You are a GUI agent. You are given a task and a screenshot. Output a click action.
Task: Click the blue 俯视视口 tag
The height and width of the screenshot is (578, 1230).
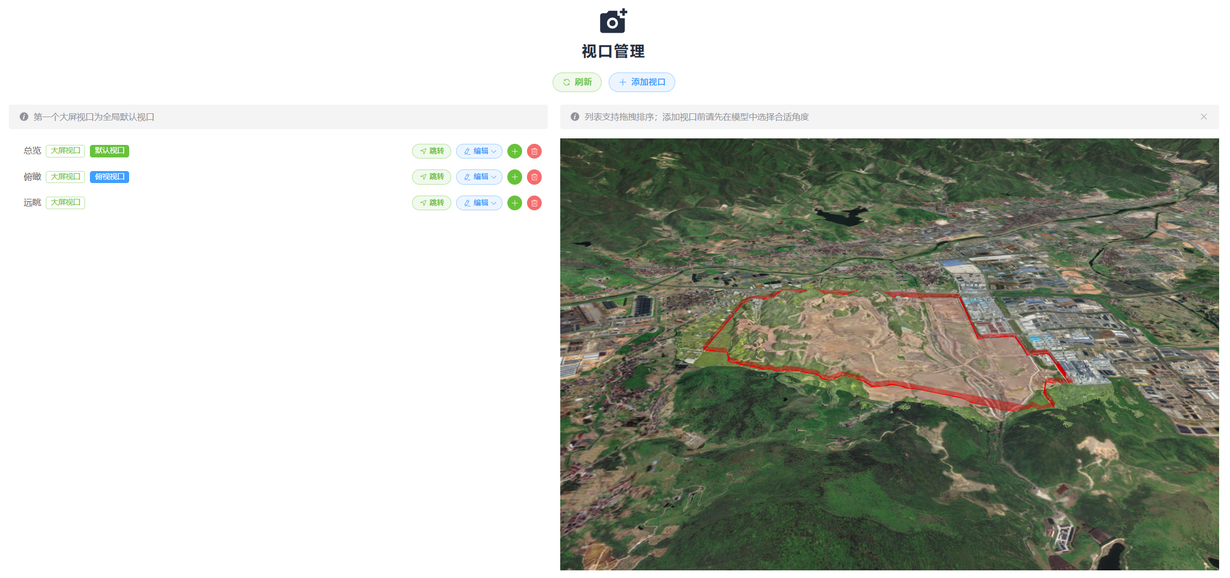[x=110, y=177]
